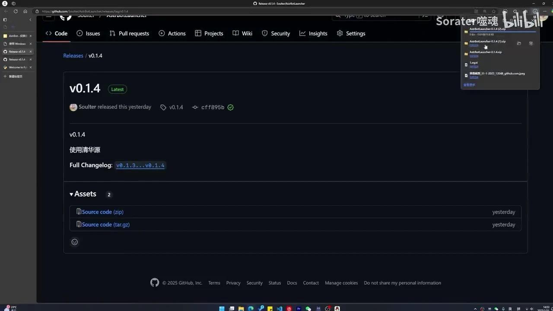The image size is (553, 311).
Task: Open a new tab from the sidebar
Action: [13, 76]
